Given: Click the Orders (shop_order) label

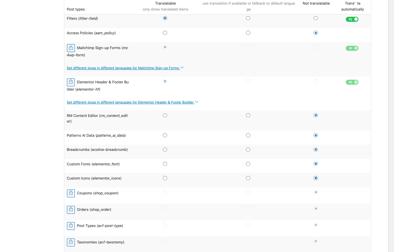Looking at the screenshot, I should pyautogui.click(x=94, y=210).
